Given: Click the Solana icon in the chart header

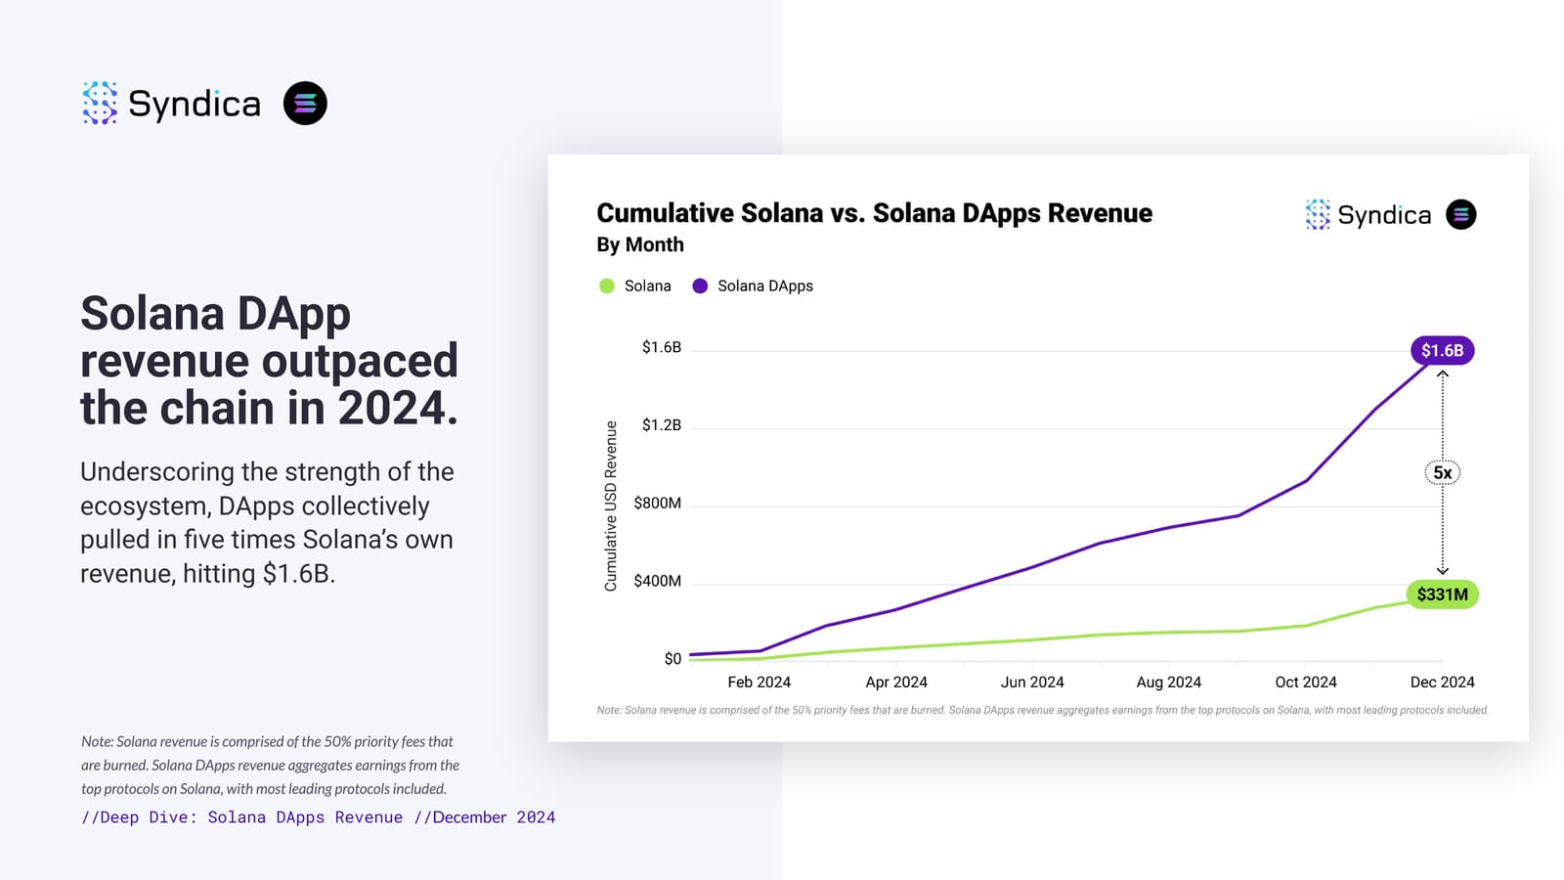Looking at the screenshot, I should (1459, 215).
